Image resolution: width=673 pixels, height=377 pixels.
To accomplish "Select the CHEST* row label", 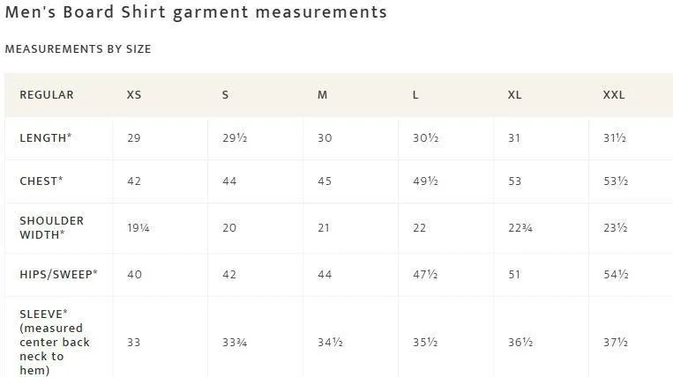I will point(41,181).
